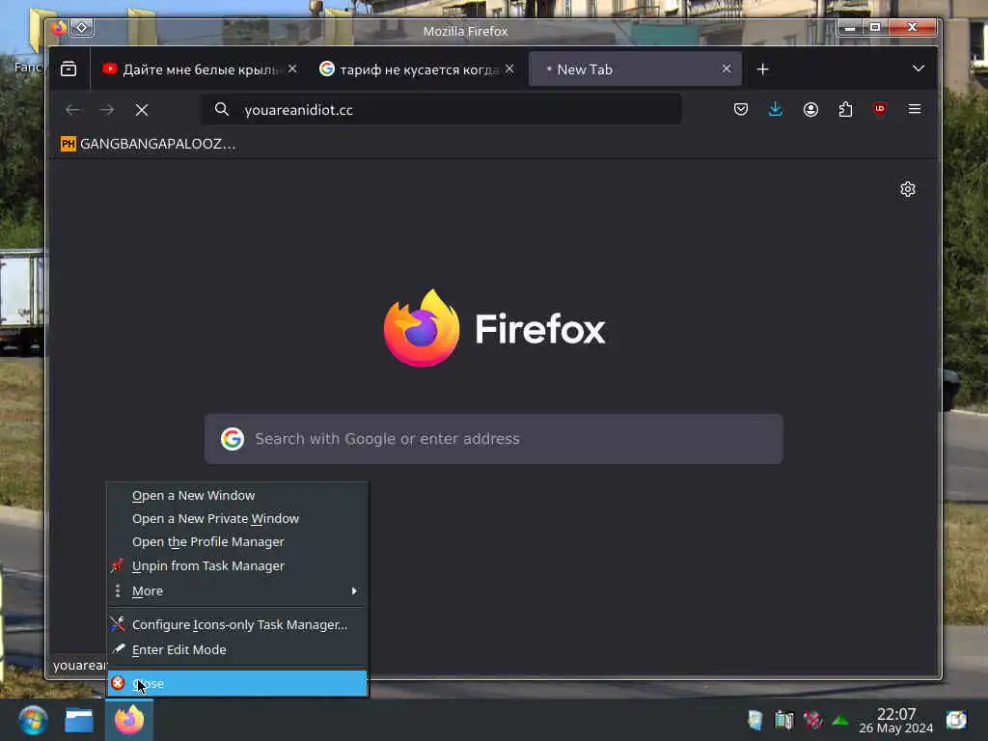Image resolution: width=988 pixels, height=741 pixels.
Task: Open the clock showing 22:07
Action: pos(896,720)
